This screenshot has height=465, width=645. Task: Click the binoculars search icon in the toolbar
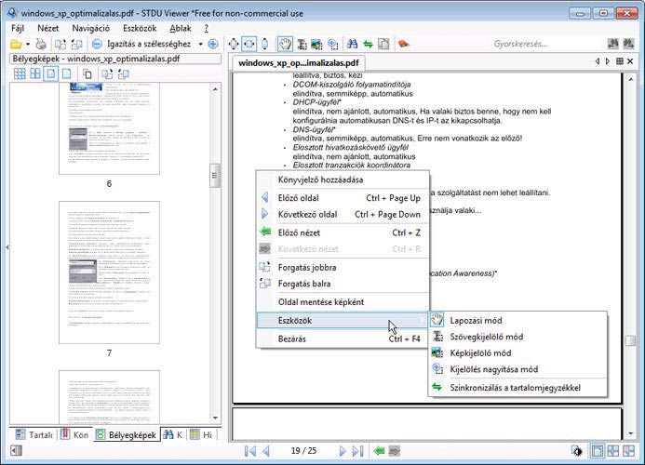click(352, 44)
